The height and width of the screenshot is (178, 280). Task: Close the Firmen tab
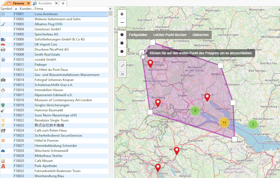(x=29, y=3)
